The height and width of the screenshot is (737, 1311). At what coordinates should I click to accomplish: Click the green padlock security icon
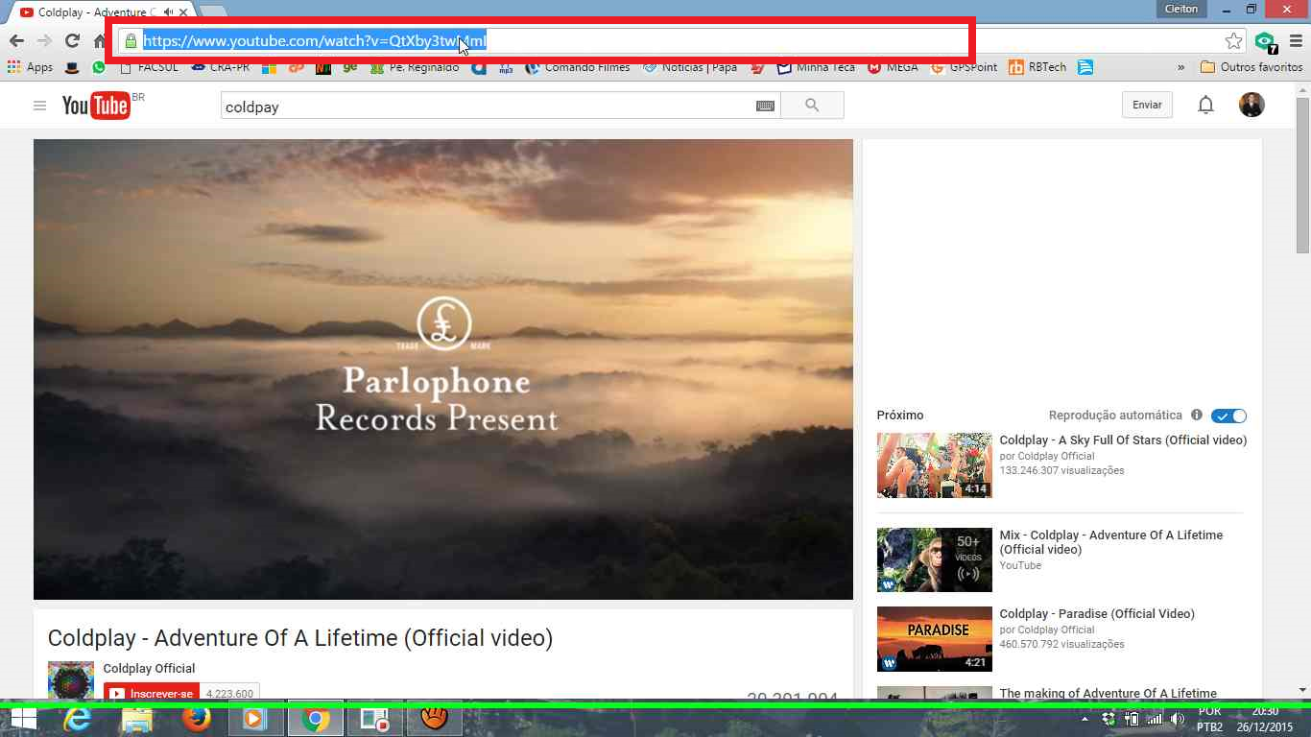131,41
